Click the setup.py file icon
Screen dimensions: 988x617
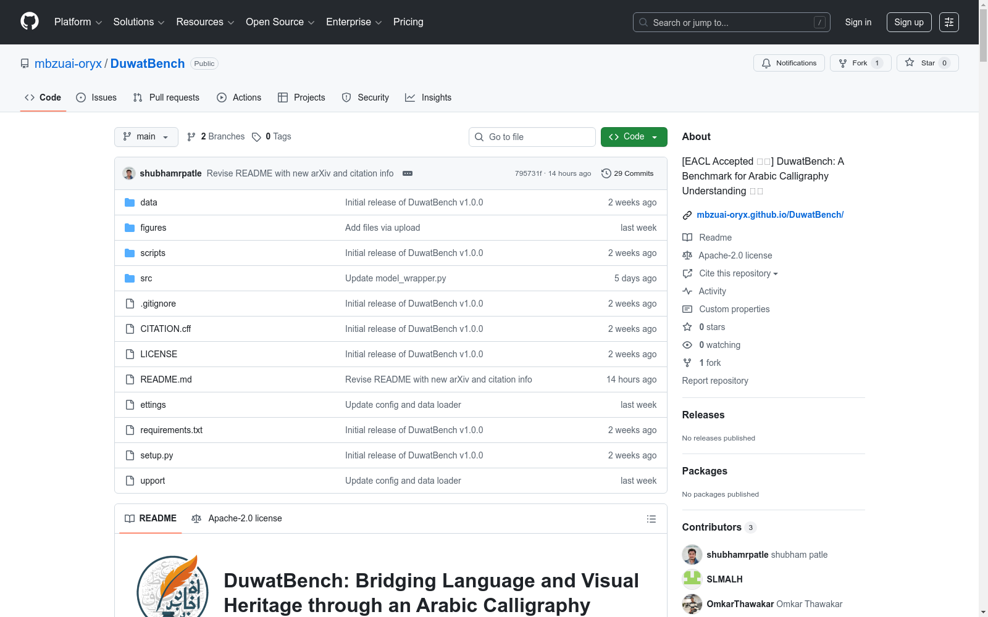pos(130,455)
